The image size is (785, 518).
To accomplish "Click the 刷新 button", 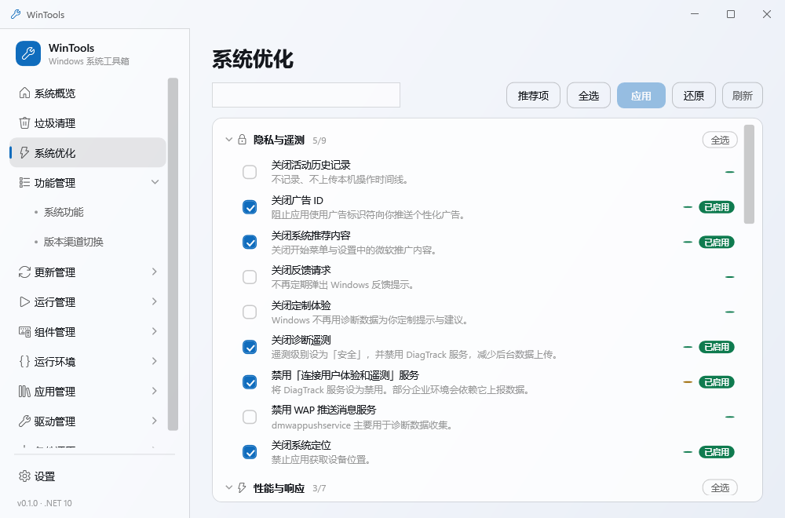I will (742, 95).
